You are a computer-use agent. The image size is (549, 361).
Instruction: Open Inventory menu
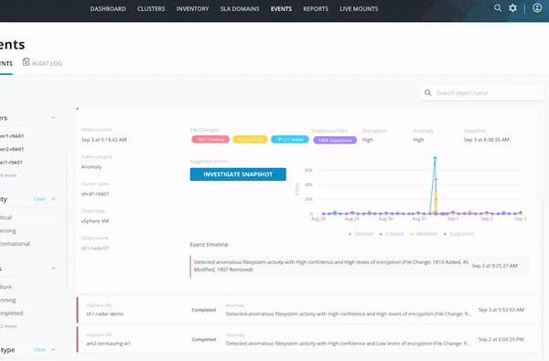click(x=192, y=9)
